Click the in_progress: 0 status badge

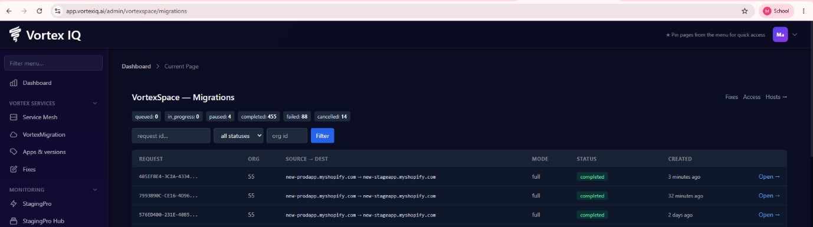[x=183, y=117]
